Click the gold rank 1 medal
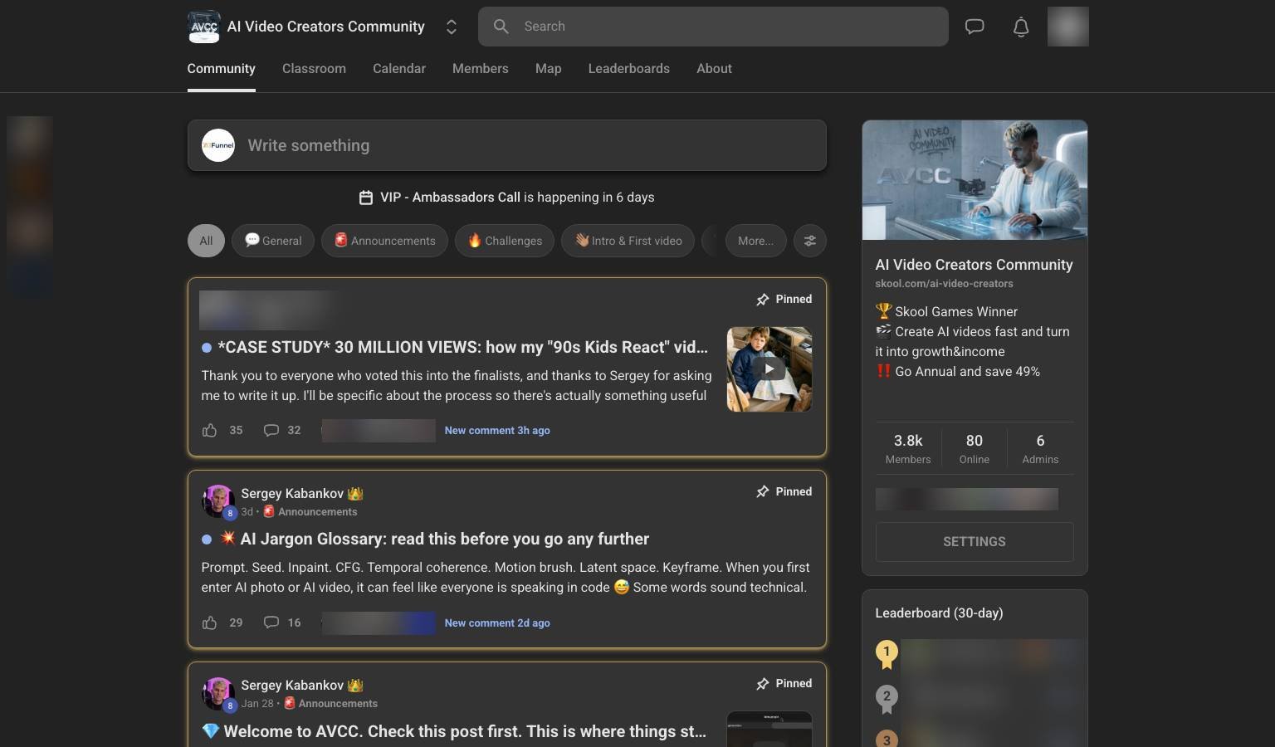 pos(887,654)
